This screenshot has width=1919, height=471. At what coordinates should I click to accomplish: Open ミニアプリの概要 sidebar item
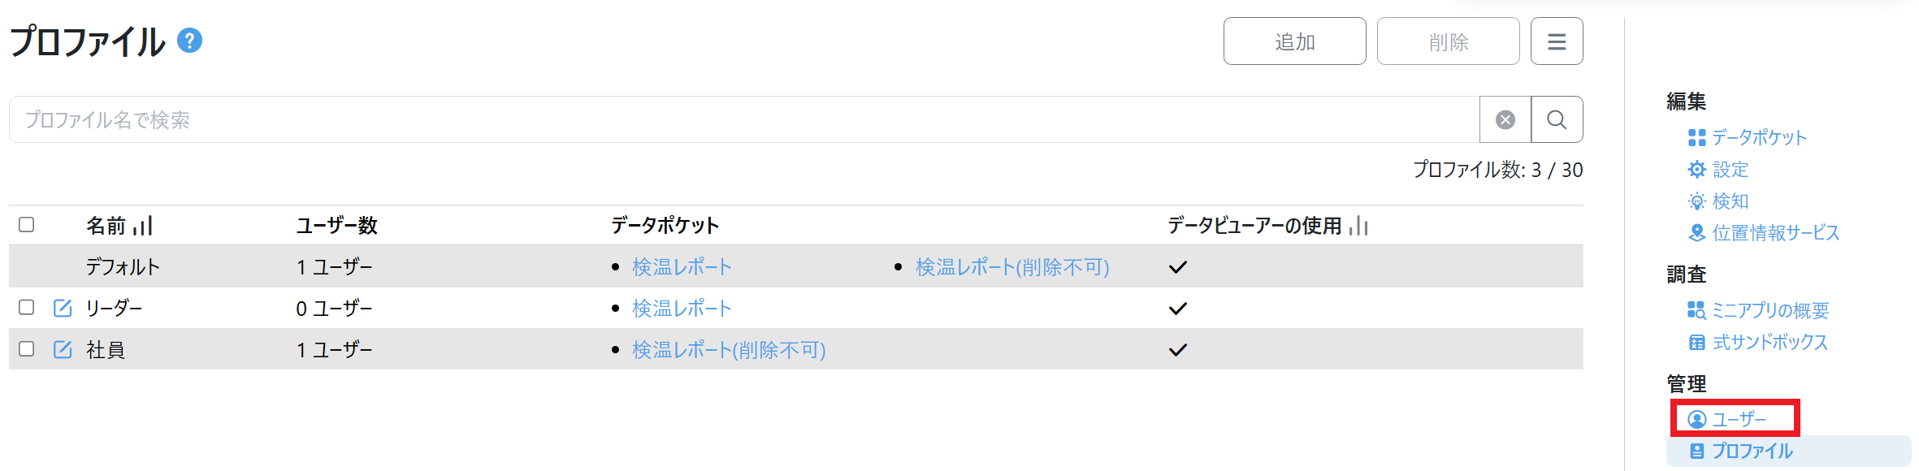[x=1770, y=310]
